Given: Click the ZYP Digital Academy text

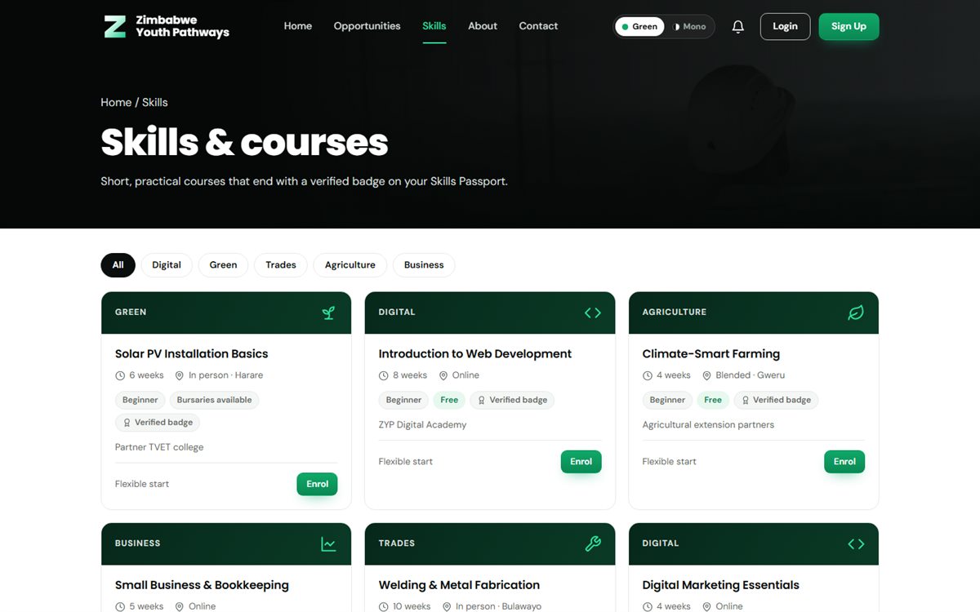Looking at the screenshot, I should point(422,425).
